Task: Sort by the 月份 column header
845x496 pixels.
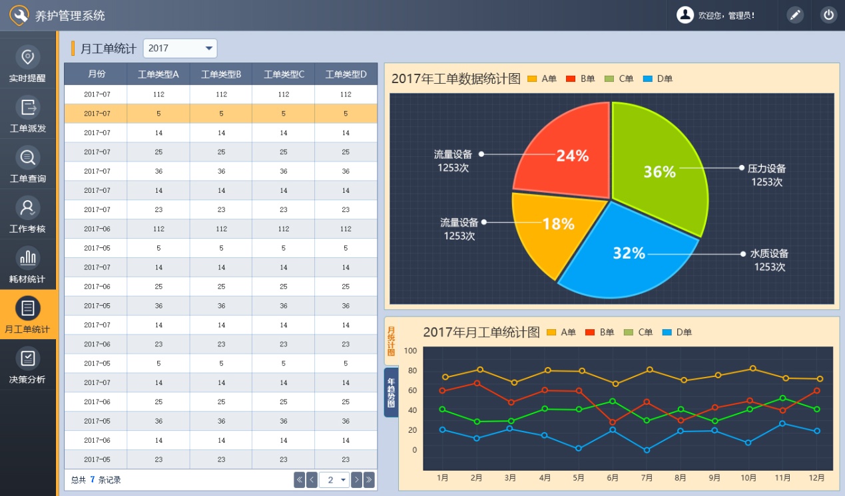Action: click(x=97, y=74)
